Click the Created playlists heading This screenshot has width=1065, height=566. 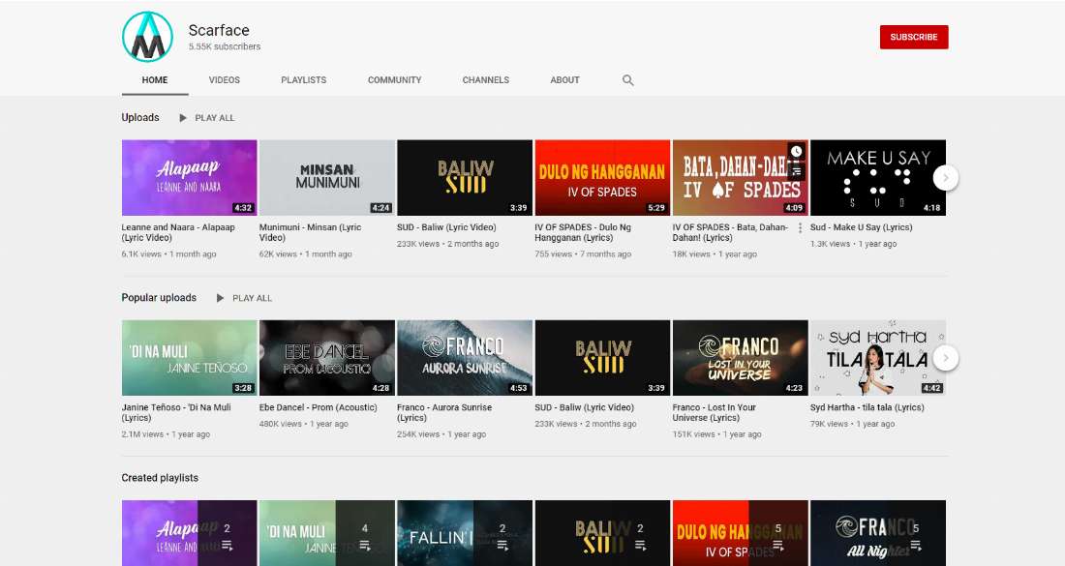point(161,478)
